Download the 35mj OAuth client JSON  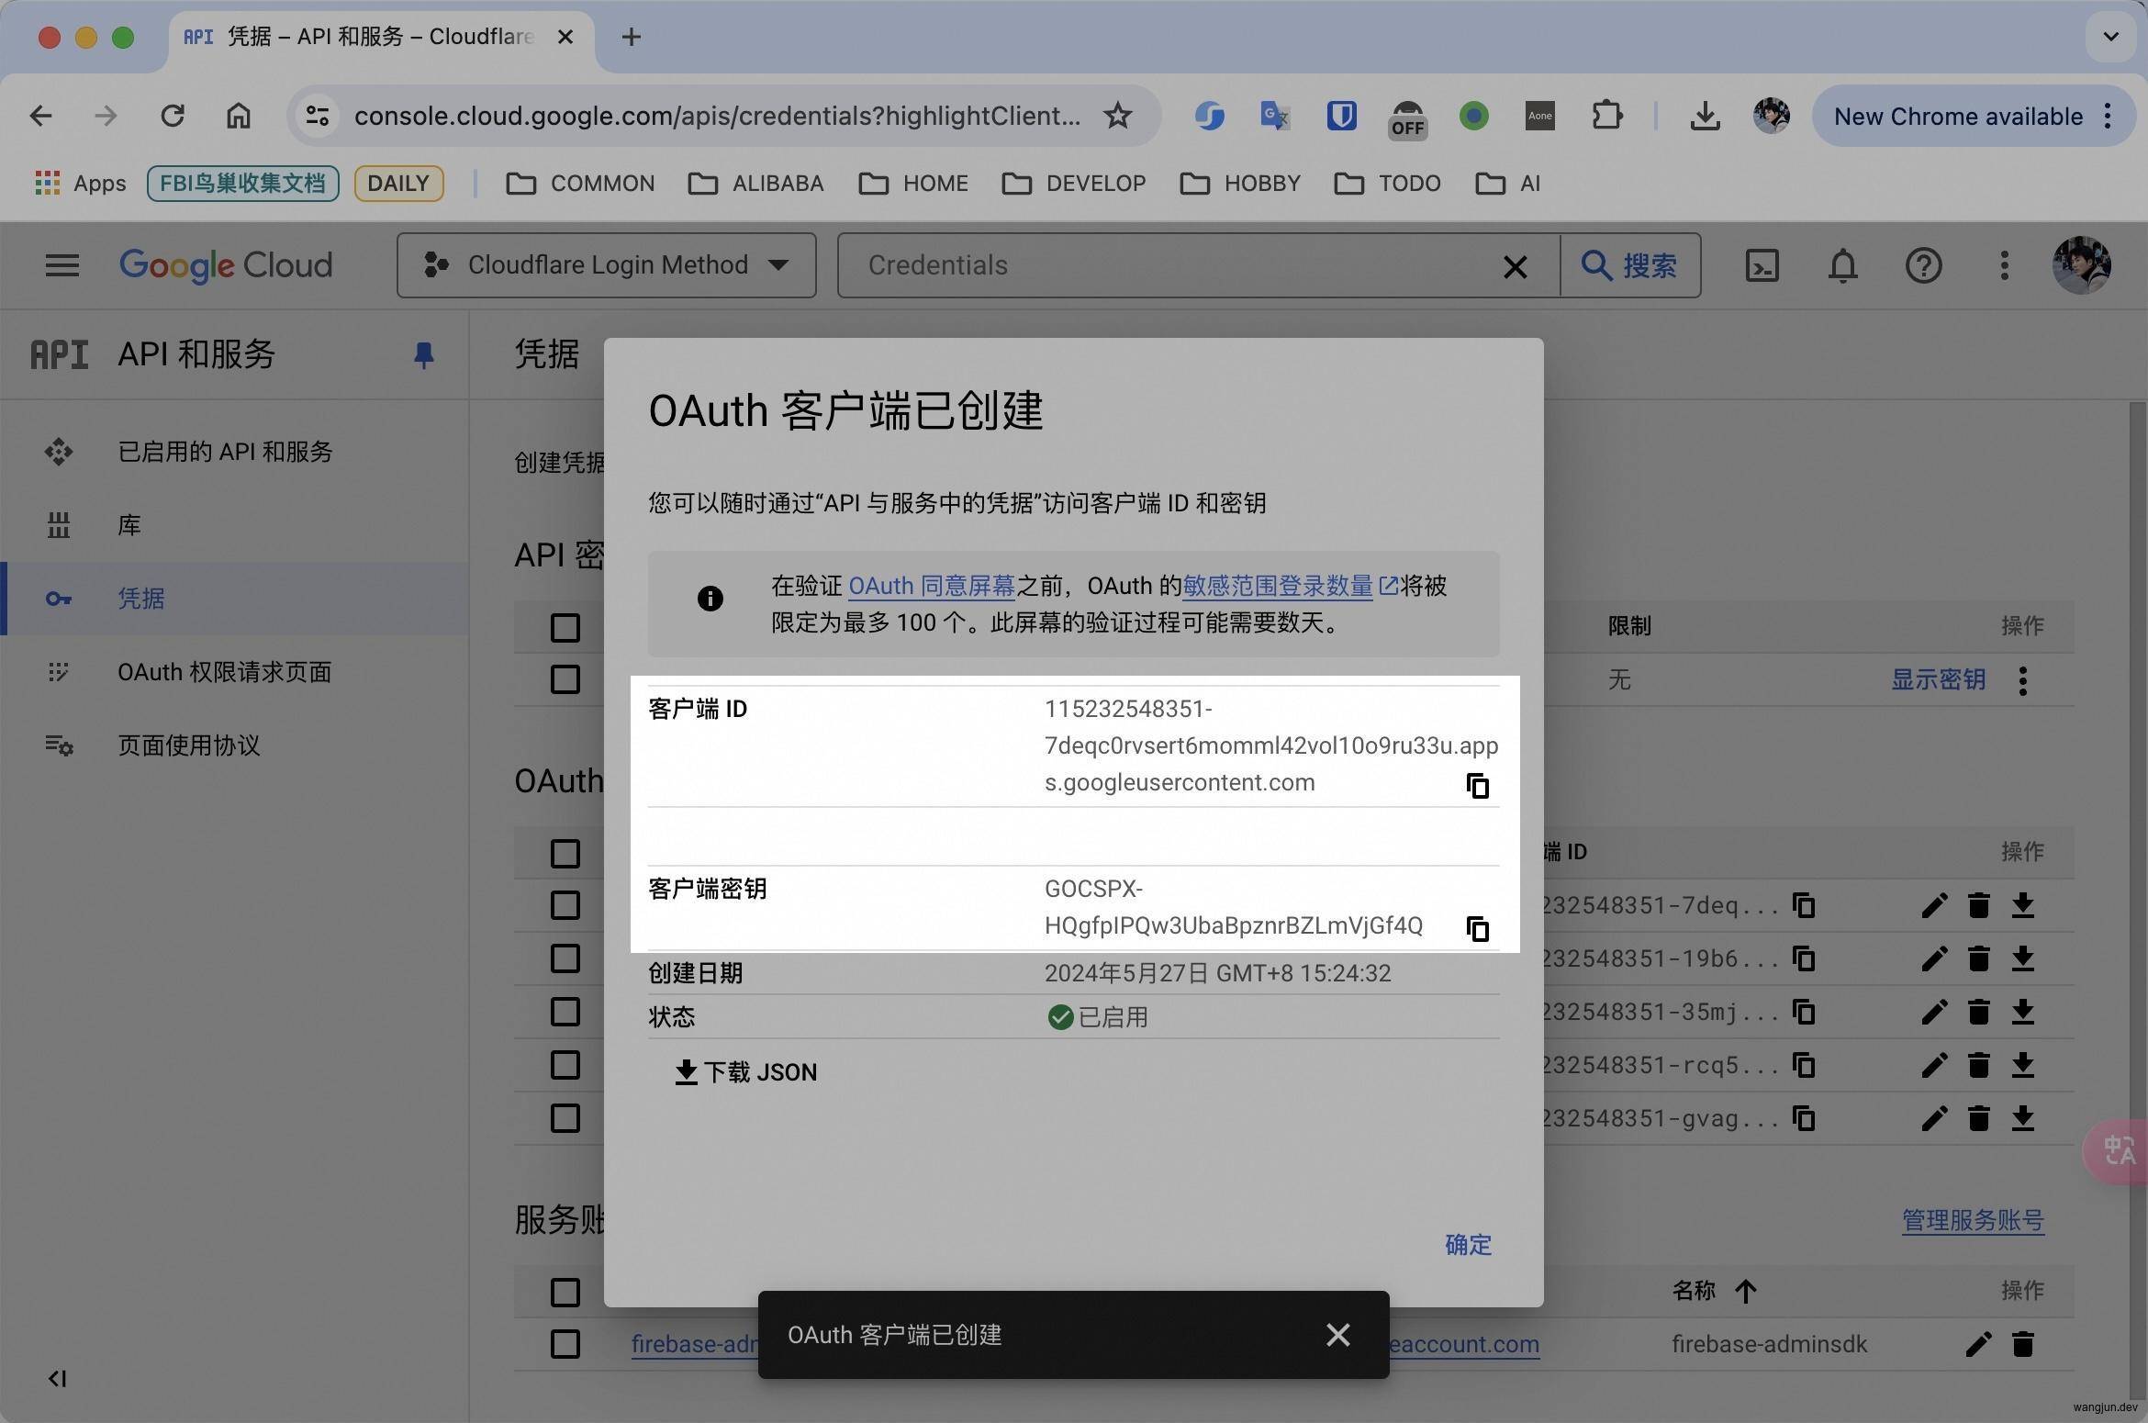(x=2022, y=1013)
